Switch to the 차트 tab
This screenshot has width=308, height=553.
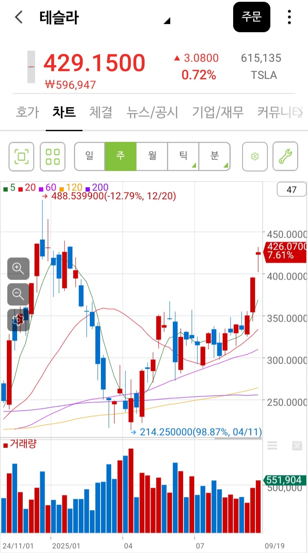[x=64, y=112]
